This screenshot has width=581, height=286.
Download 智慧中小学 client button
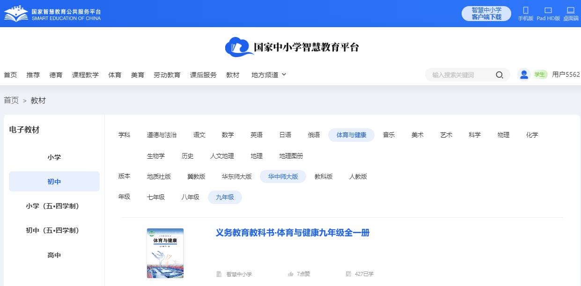tap(486, 14)
